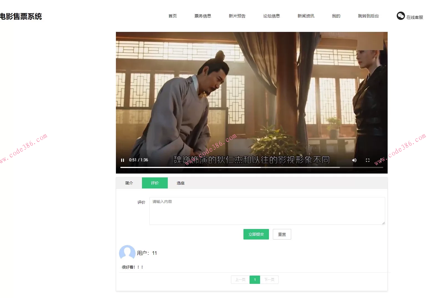This screenshot has width=432, height=298.
Task: Go to 票务信息 ticket info
Action: [203, 16]
